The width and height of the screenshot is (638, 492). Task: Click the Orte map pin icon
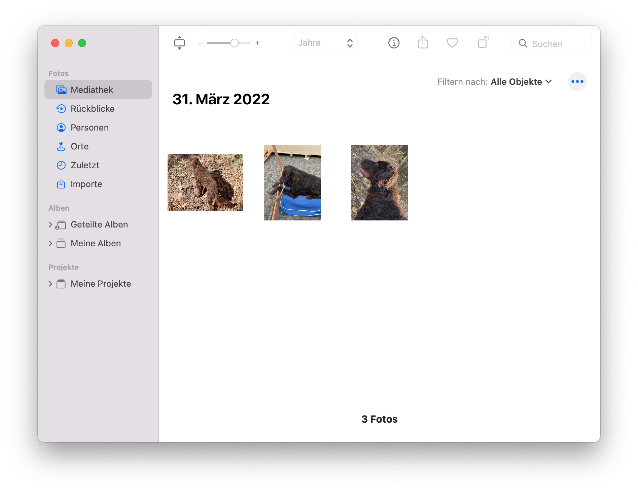(x=61, y=146)
